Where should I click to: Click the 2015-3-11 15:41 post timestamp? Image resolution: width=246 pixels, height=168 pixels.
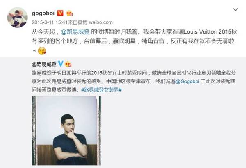point(50,22)
